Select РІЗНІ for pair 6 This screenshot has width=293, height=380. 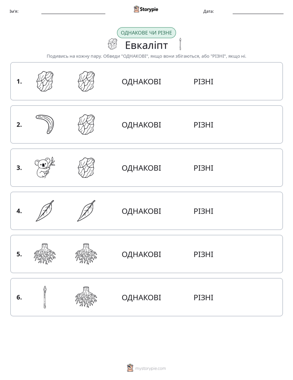pyautogui.click(x=203, y=297)
